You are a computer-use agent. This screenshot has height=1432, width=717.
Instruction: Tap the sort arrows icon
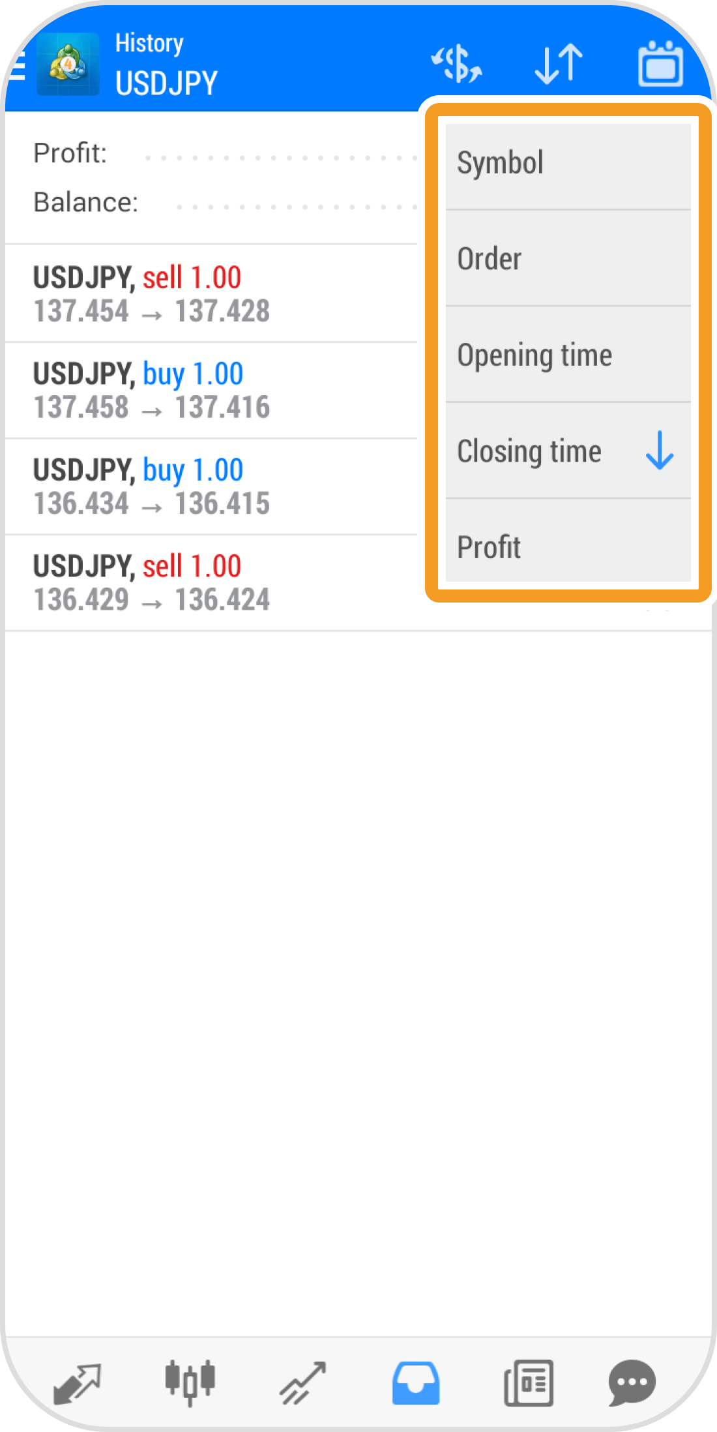point(559,64)
